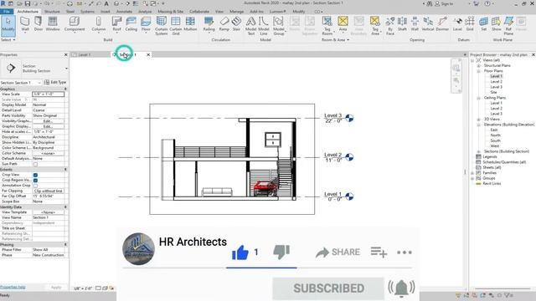536x301 pixels.
Task: Select the Shaft opening tool
Action: coord(402,24)
